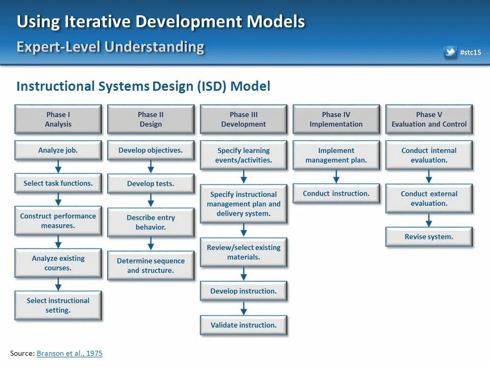Click the 'Analyze job.' box
The height and width of the screenshot is (367, 490).
pos(58,150)
